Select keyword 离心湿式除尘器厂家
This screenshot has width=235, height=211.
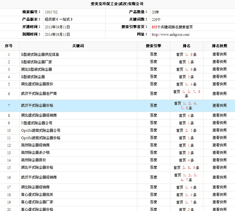point(37,202)
